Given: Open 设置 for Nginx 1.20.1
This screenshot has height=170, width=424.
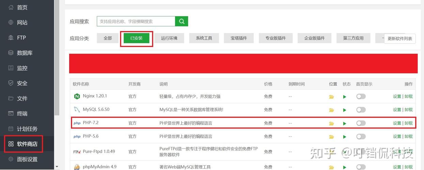Looking at the screenshot, I should click(x=397, y=97).
